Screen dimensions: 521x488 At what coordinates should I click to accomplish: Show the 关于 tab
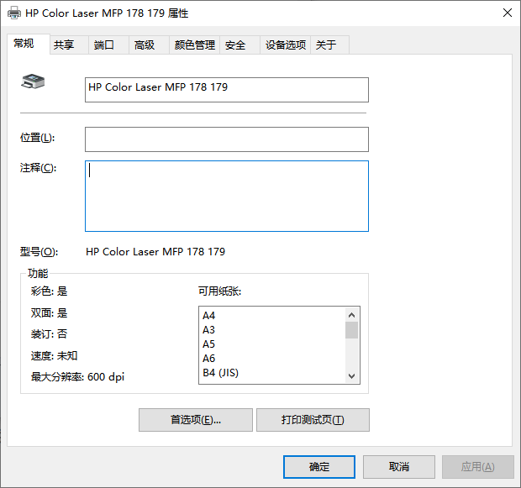pos(329,45)
